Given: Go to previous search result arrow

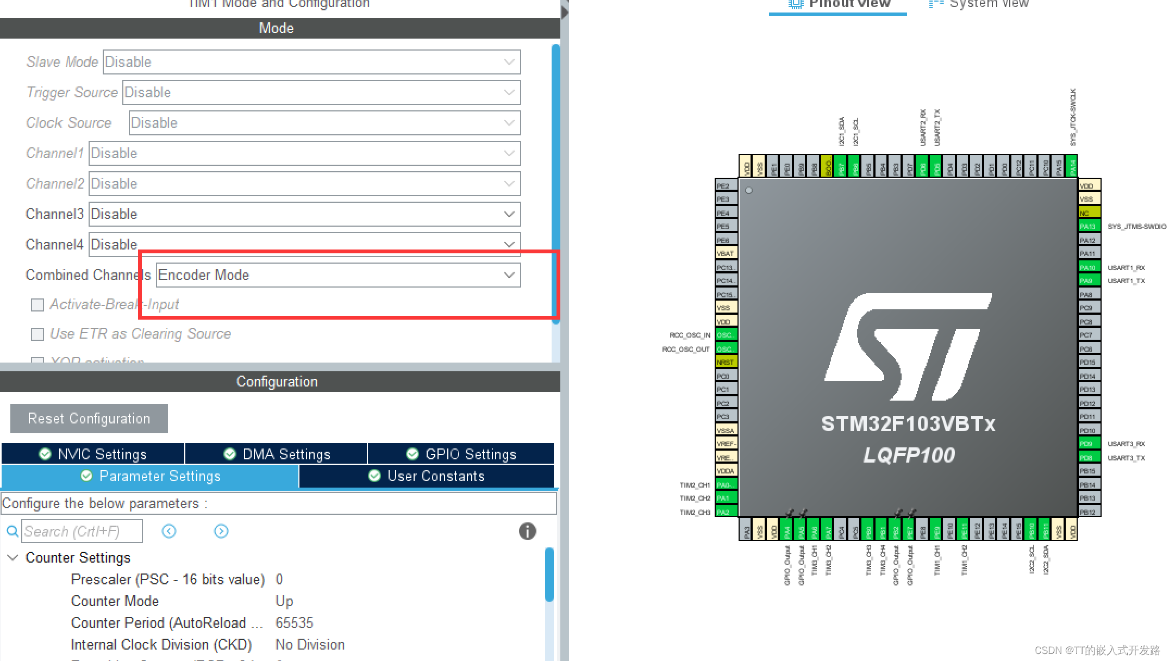Looking at the screenshot, I should click(x=169, y=531).
